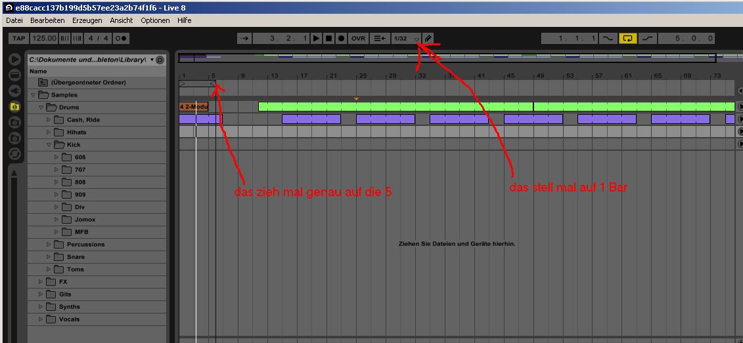Select the Jomox folder row

pyautogui.click(x=97, y=220)
